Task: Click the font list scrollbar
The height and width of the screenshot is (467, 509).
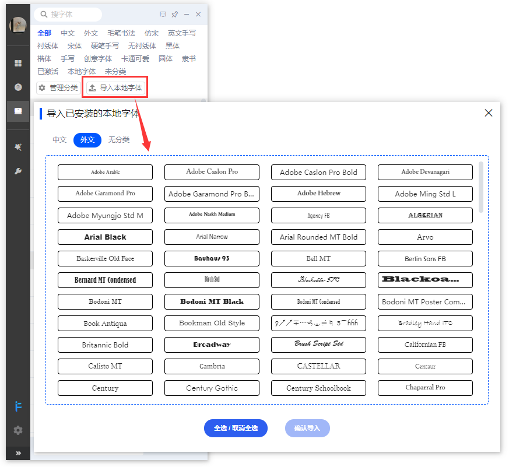Action: point(481,187)
